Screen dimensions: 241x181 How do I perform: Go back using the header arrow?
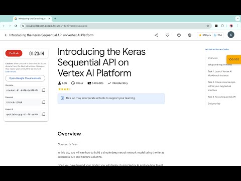(x=6, y=35)
